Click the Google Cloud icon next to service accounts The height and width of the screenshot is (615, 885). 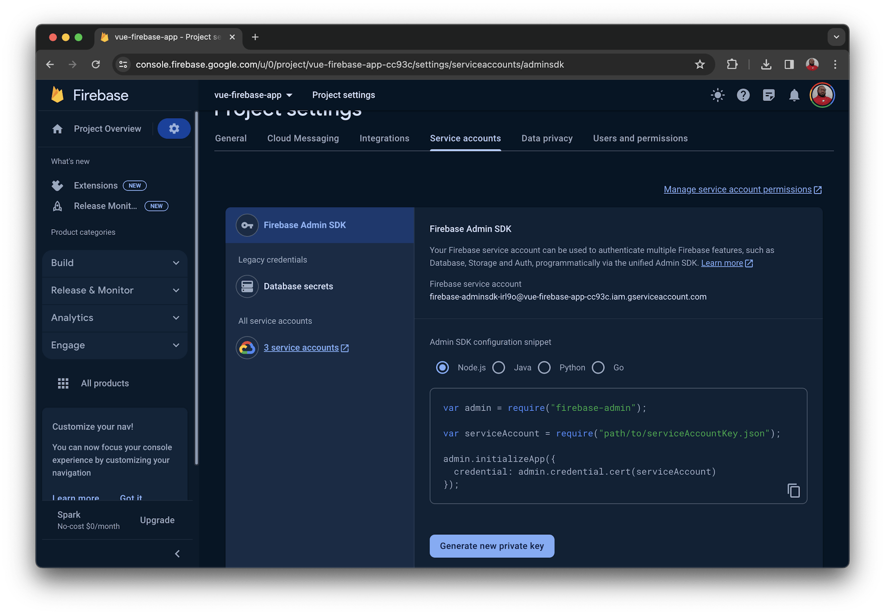click(x=247, y=348)
